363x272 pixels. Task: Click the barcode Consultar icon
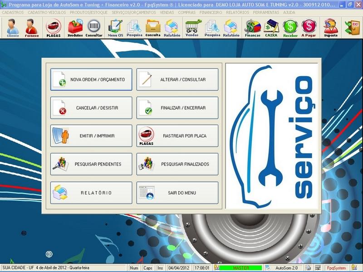(94, 28)
